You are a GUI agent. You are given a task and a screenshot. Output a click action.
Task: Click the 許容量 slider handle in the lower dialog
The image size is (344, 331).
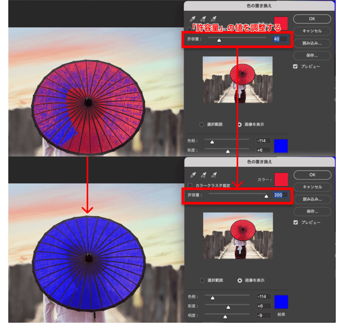266,197
